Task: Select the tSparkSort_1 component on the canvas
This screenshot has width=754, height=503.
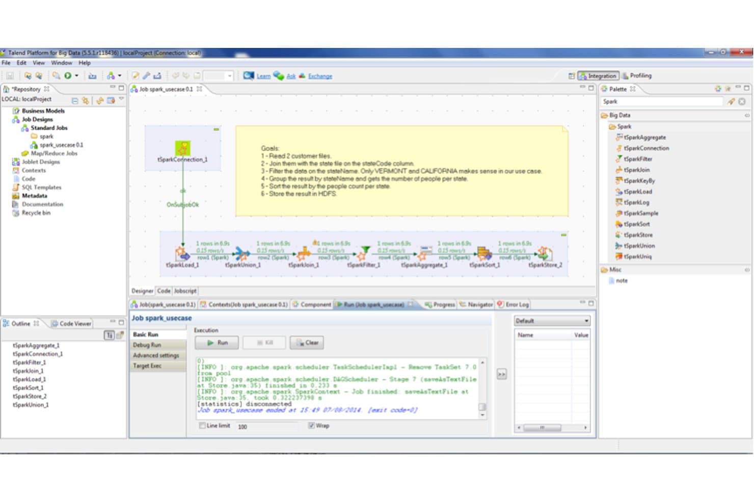Action: (x=484, y=253)
